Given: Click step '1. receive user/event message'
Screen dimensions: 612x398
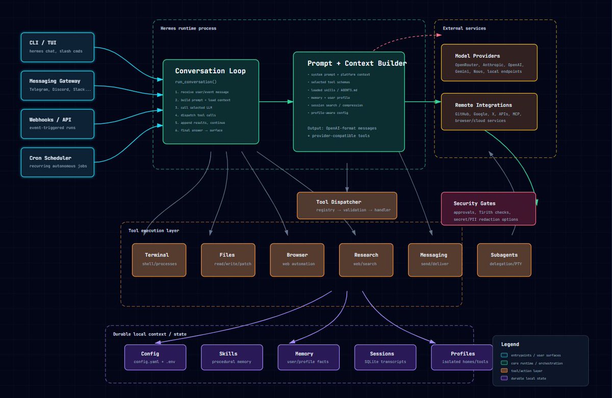Looking at the screenshot, I should [x=202, y=92].
